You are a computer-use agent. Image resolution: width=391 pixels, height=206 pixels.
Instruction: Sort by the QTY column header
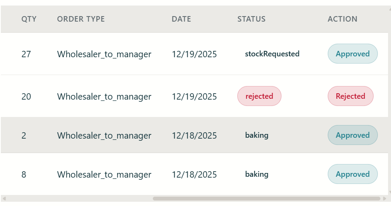29,19
